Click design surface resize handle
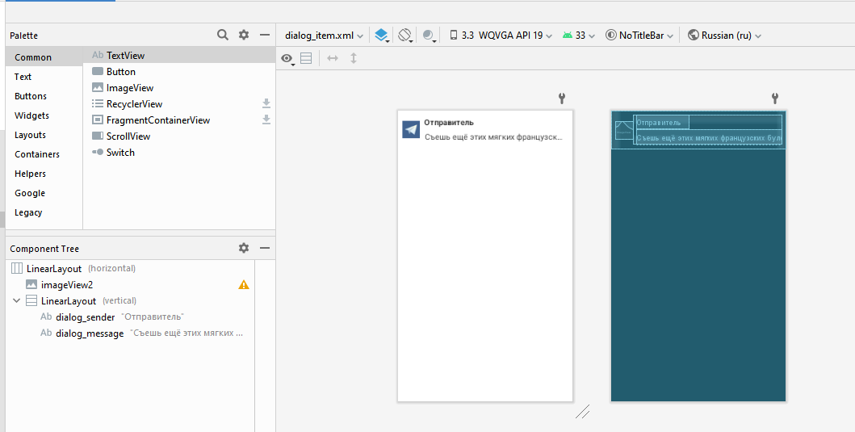The width and height of the screenshot is (855, 432). 582,411
